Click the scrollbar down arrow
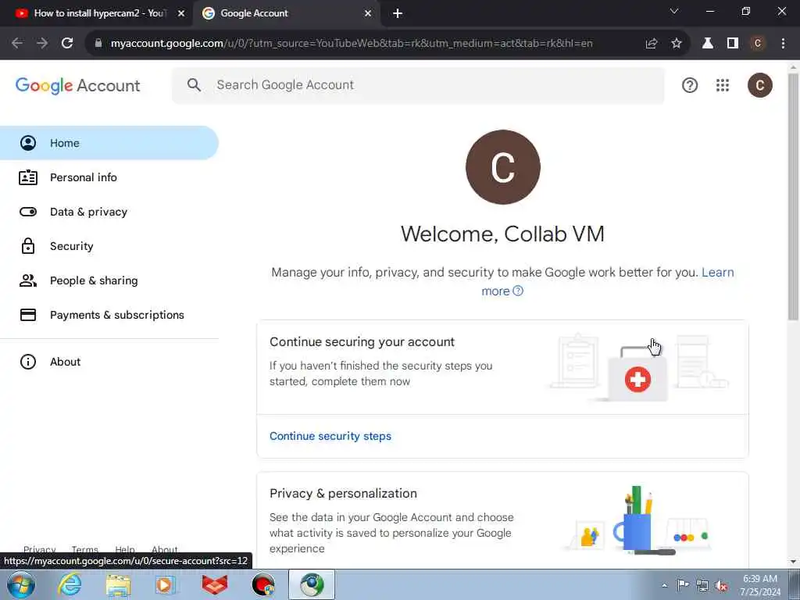 [x=793, y=562]
